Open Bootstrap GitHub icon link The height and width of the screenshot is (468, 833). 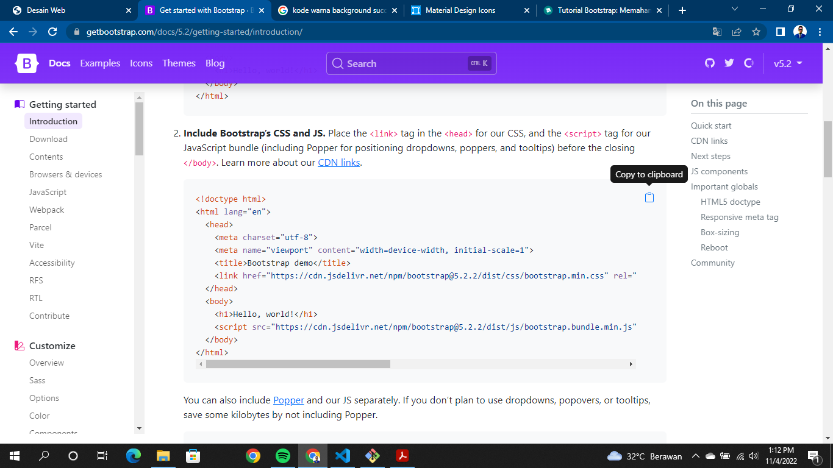(709, 63)
